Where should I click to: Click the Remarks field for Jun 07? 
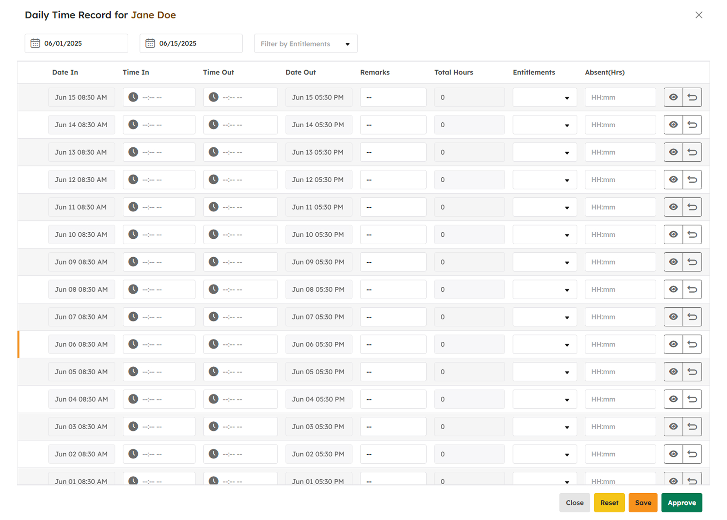coord(393,317)
